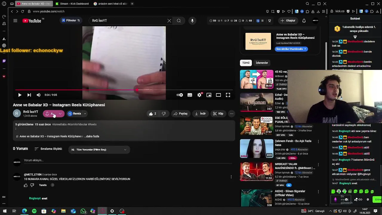Viewport: 382px width, 215px height.
Task: Dislike the video with thumbs down
Action: (x=164, y=113)
